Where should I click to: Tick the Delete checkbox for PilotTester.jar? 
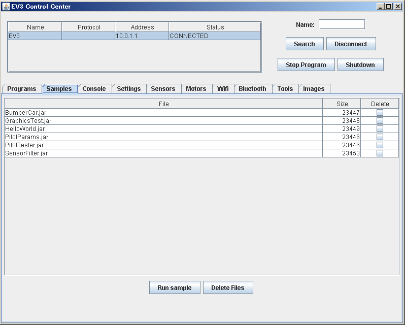[380, 145]
